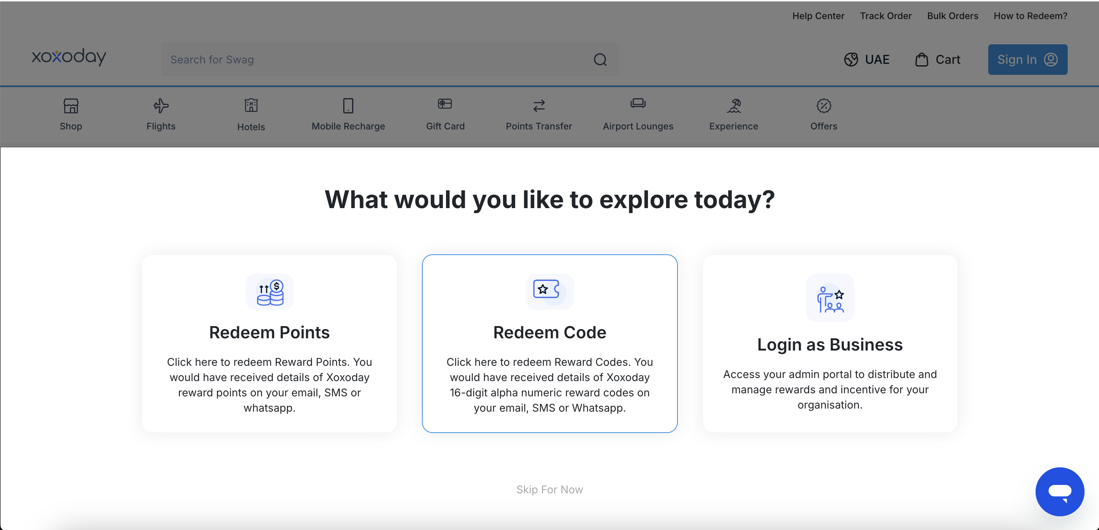The image size is (1099, 530).
Task: Open the Hotels building icon
Action: coord(251,105)
